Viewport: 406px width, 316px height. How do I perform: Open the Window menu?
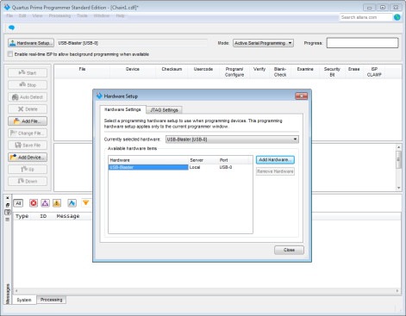(102, 15)
